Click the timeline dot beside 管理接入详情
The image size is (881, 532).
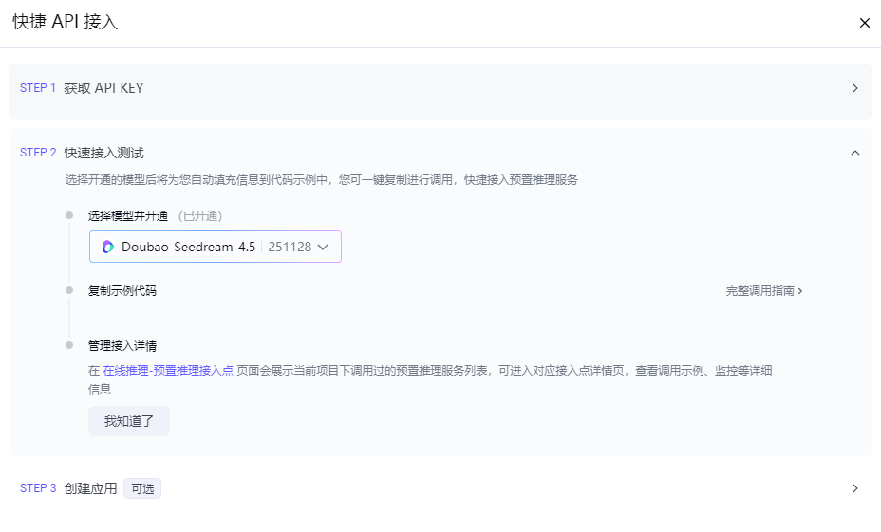69,345
